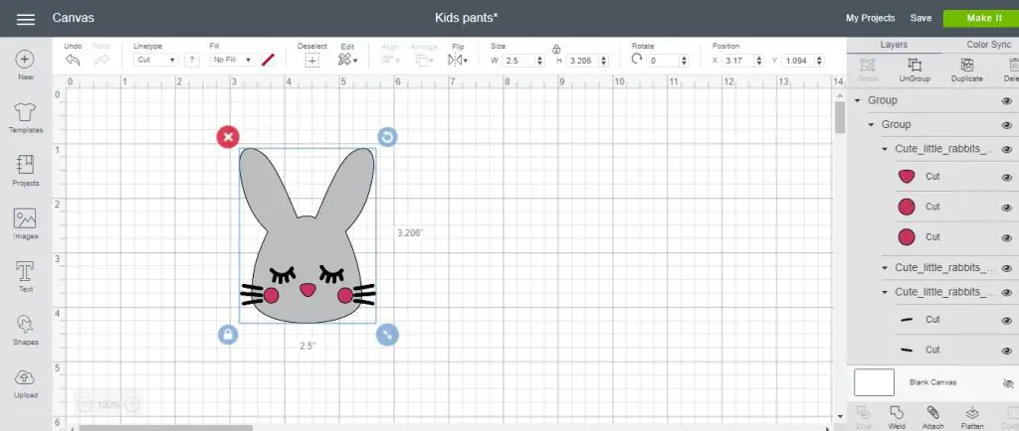
Task: Click the Linetype help question mark
Action: (191, 60)
